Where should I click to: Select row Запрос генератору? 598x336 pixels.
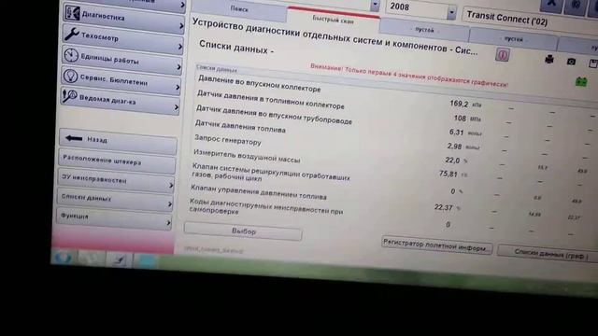pos(228,140)
